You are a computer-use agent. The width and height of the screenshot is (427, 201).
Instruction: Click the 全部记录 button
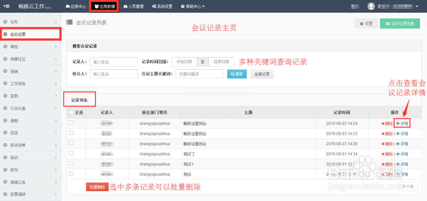tap(262, 74)
